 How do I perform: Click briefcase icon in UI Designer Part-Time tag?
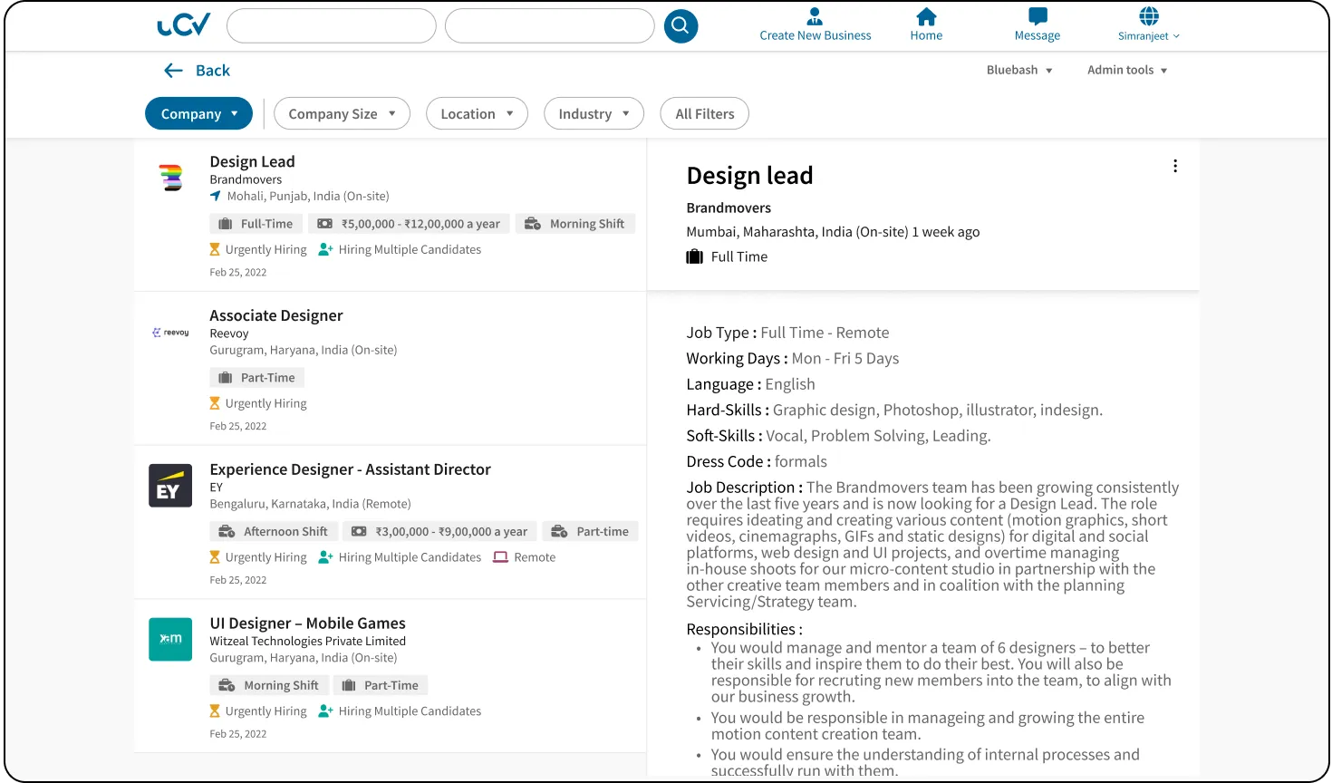(x=349, y=686)
